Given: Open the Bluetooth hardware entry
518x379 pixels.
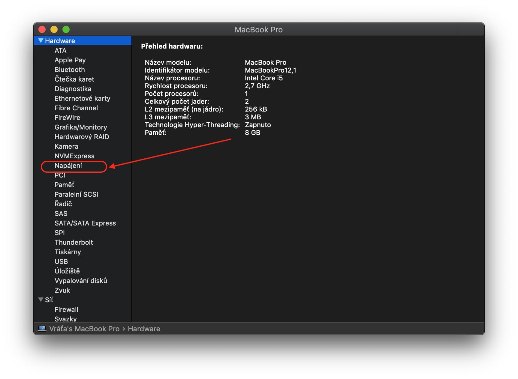Looking at the screenshot, I should [x=70, y=70].
